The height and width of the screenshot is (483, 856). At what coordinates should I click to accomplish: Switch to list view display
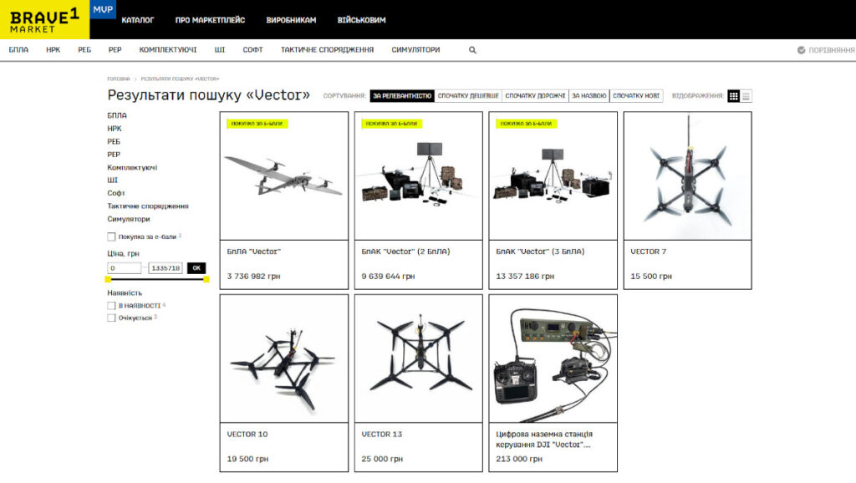(746, 96)
